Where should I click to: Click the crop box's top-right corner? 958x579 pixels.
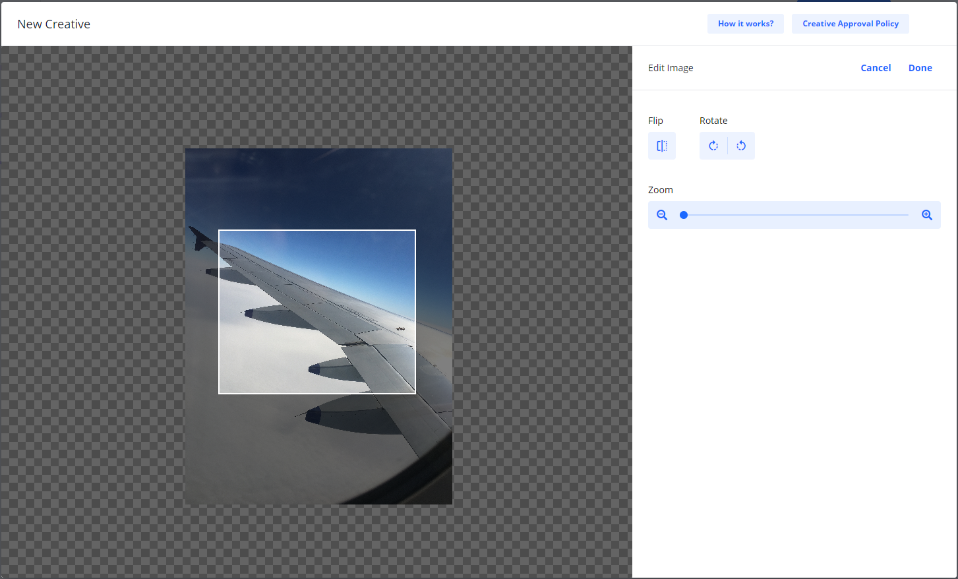coord(415,230)
